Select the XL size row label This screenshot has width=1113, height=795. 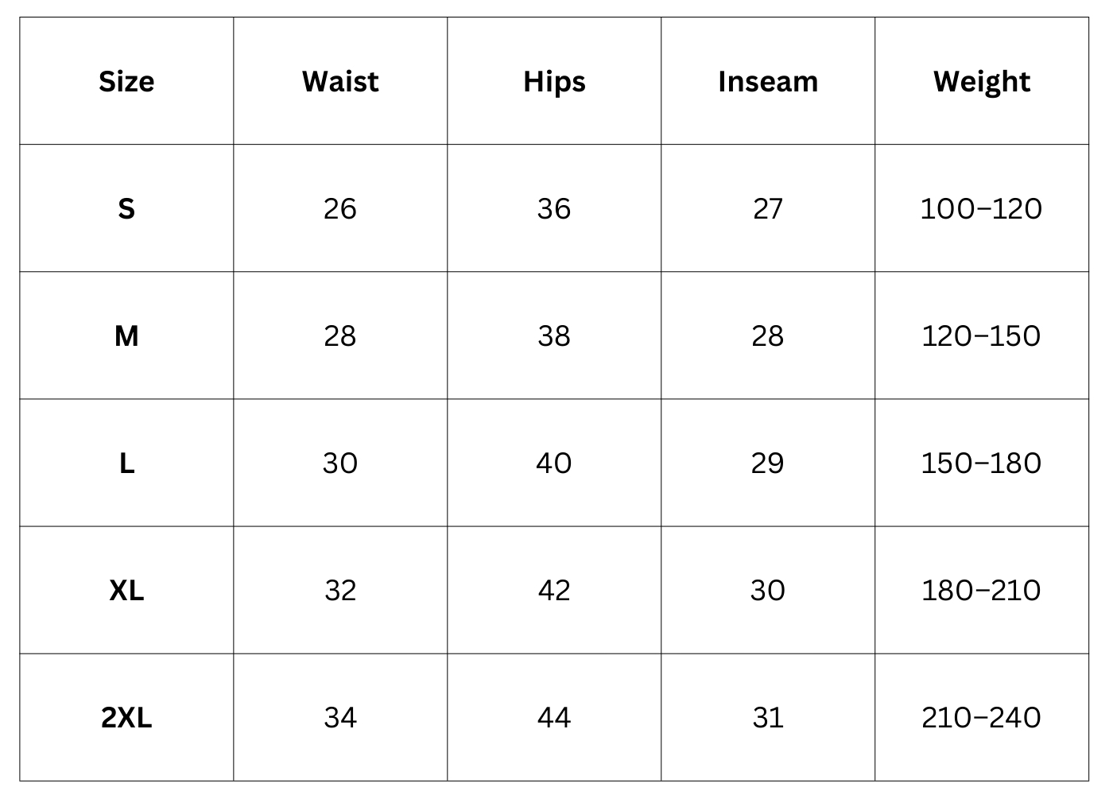126,591
